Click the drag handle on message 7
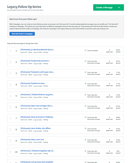Screen dimensions: 131x163 pyautogui.click(x=10, y=118)
